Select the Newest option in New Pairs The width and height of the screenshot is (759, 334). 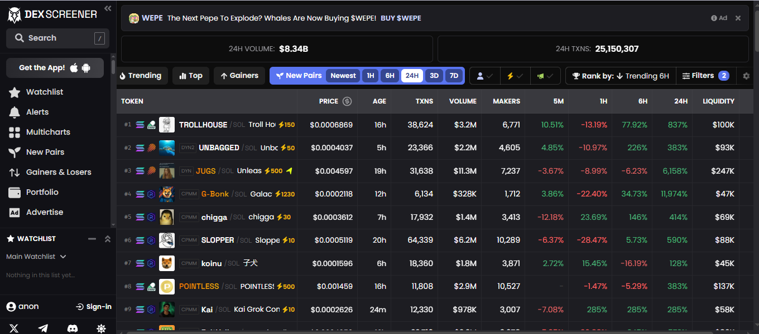343,76
